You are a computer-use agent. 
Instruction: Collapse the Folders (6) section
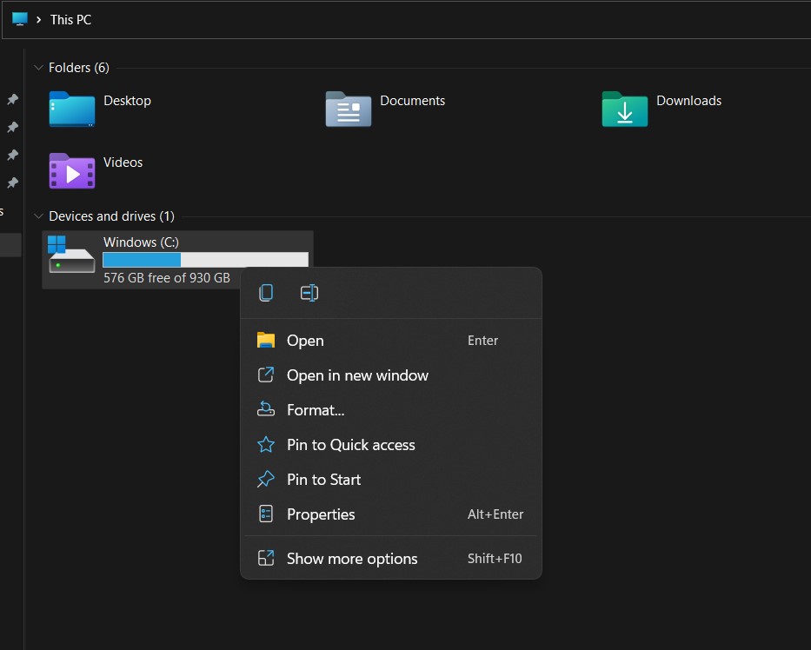[38, 68]
